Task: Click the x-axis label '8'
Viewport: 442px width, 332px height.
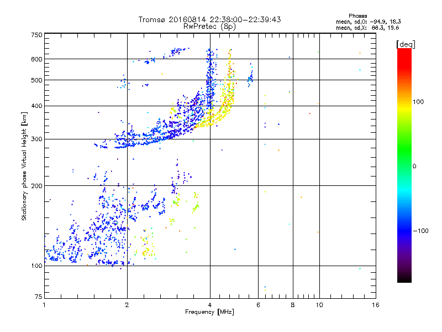Action: 293,305
